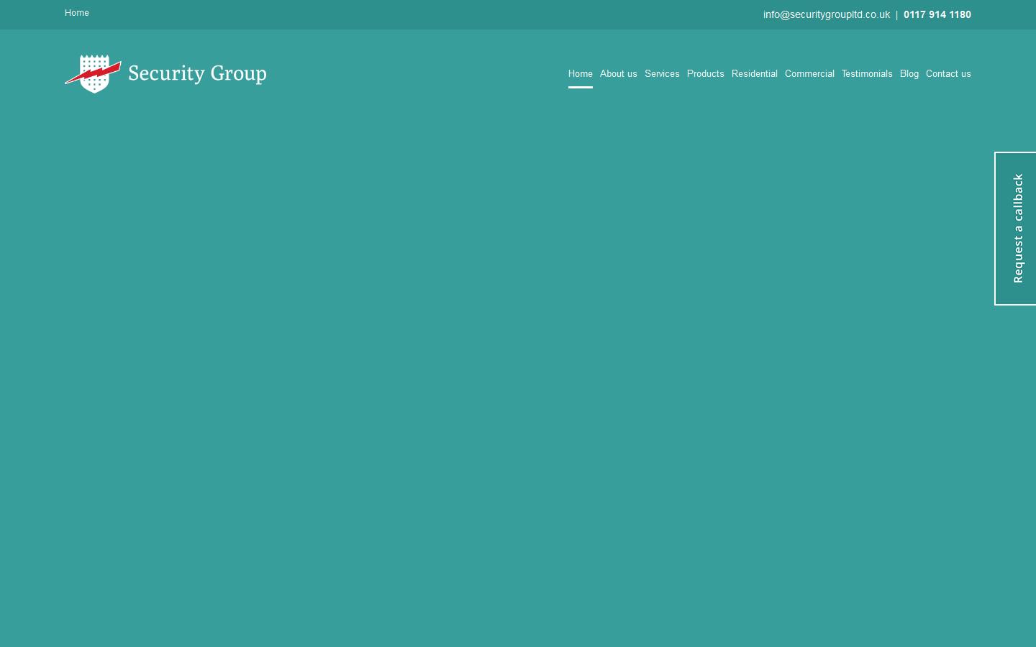Open the Services menu item
This screenshot has height=647, width=1036.
[662, 73]
